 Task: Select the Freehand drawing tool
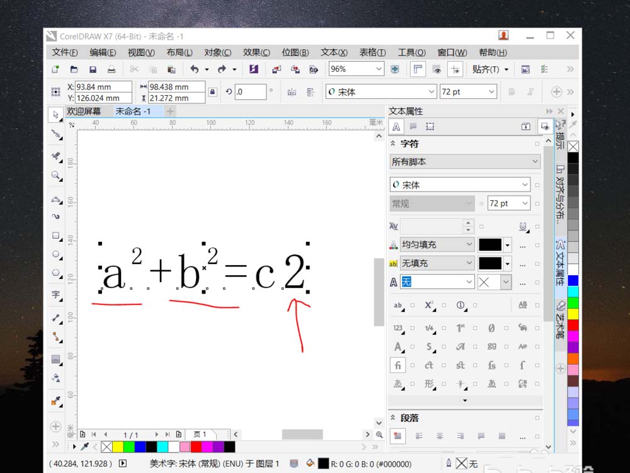(x=56, y=200)
